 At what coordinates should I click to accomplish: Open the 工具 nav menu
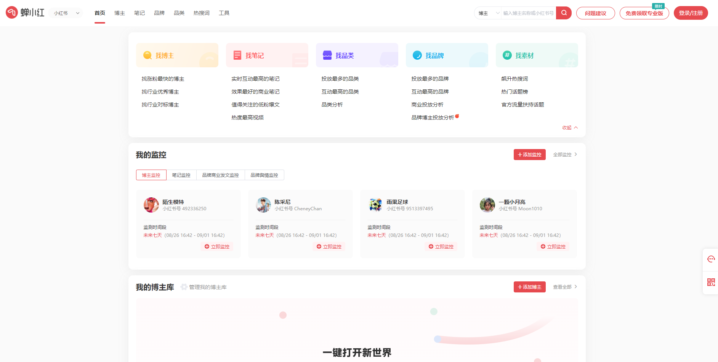pos(224,13)
